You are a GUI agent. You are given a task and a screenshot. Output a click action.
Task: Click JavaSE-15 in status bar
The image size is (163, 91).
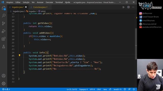[x=117, y=89]
